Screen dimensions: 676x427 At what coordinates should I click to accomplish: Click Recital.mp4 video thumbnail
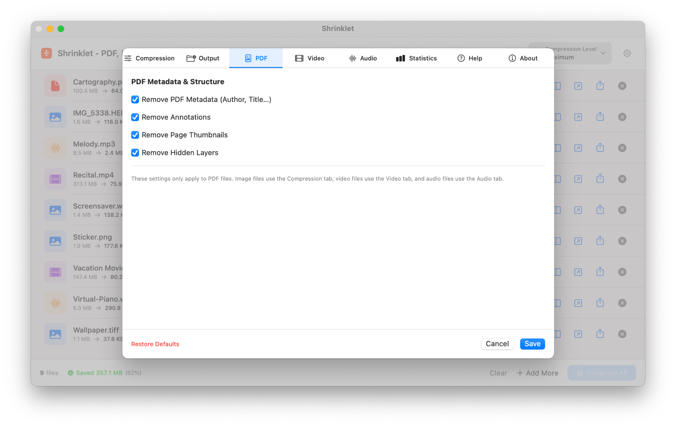pos(55,179)
